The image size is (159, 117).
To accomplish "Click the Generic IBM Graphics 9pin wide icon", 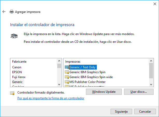I will (67, 77).
